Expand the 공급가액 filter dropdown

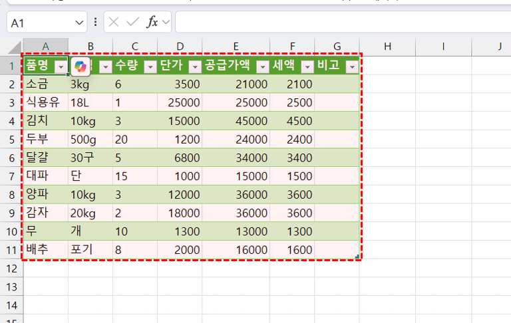point(262,66)
